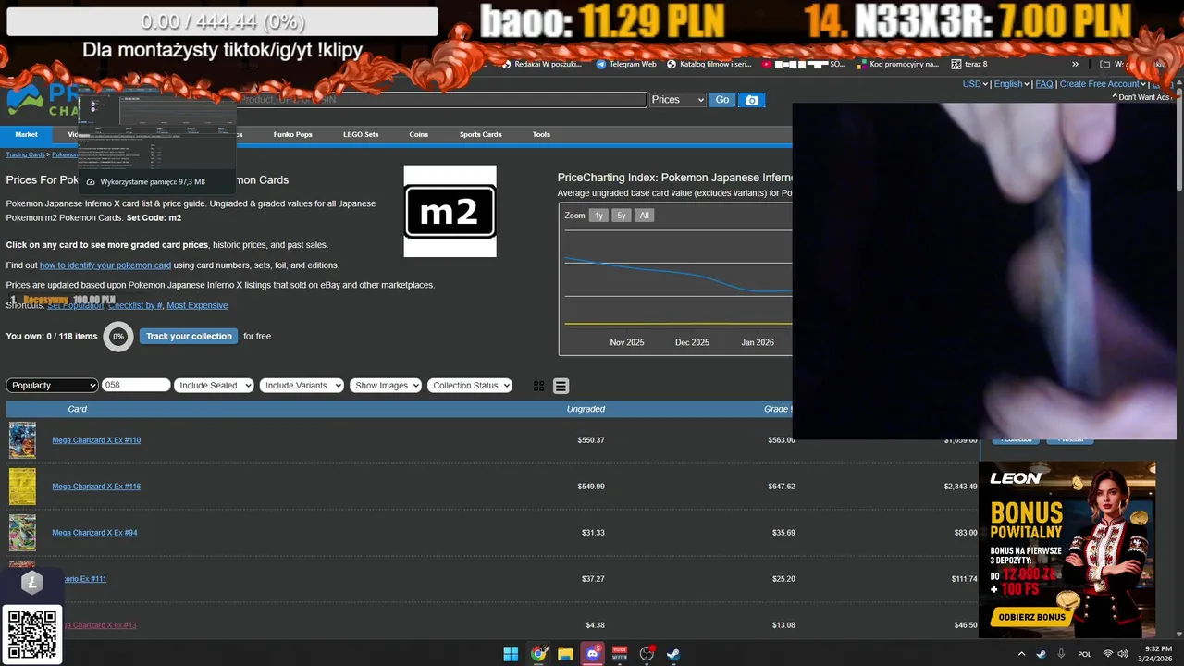The height and width of the screenshot is (666, 1184).
Task: Click the Card column header
Action: point(78,409)
